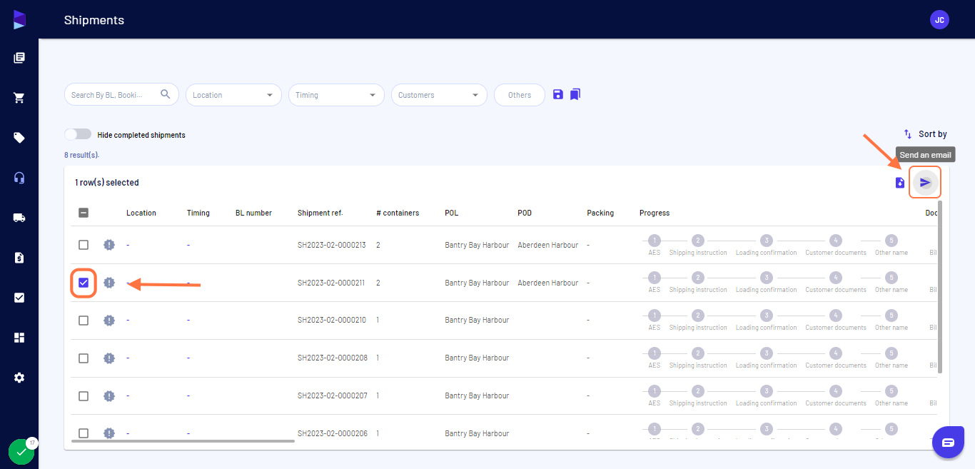Image resolution: width=975 pixels, height=469 pixels.
Task: Click the green checkmark badge with 17
Action: coord(21,452)
